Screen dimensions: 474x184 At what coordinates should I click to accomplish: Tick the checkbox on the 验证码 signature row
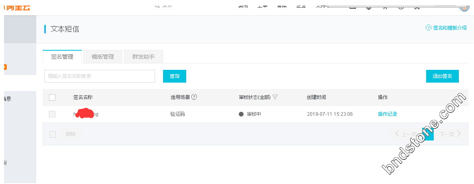pos(52,114)
